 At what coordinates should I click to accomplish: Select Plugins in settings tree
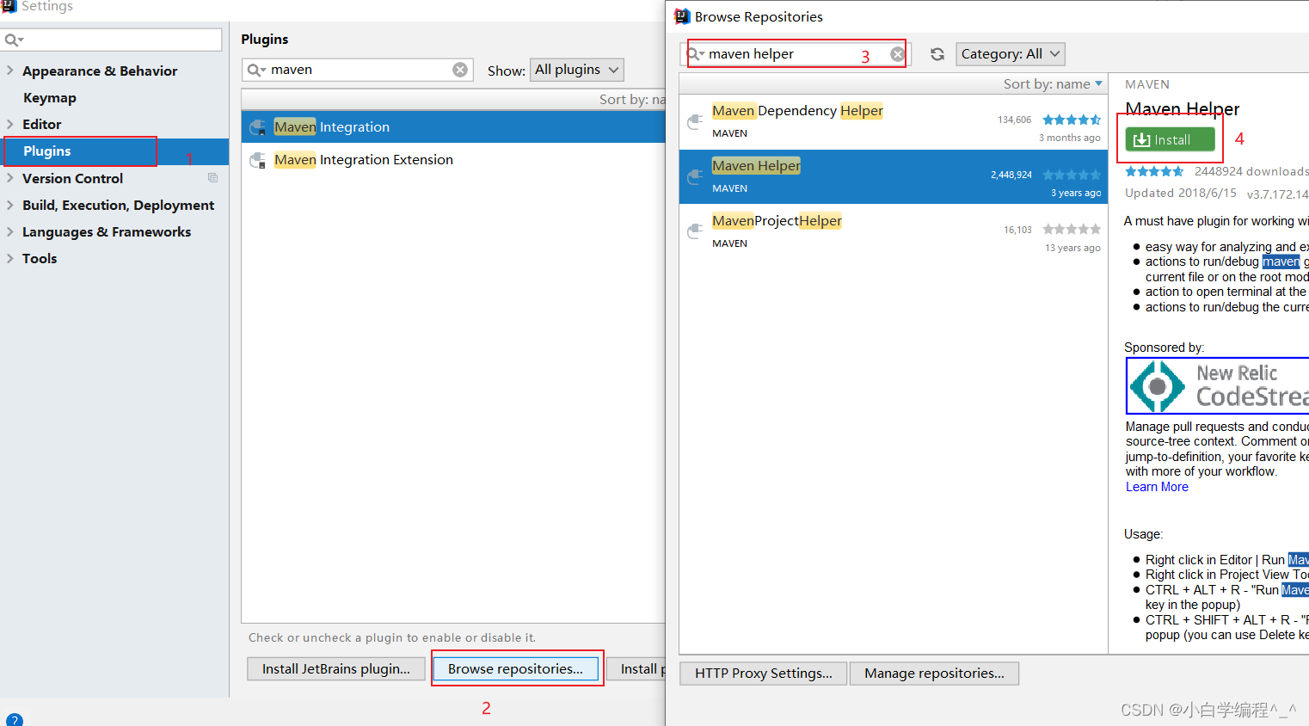pyautogui.click(x=114, y=151)
